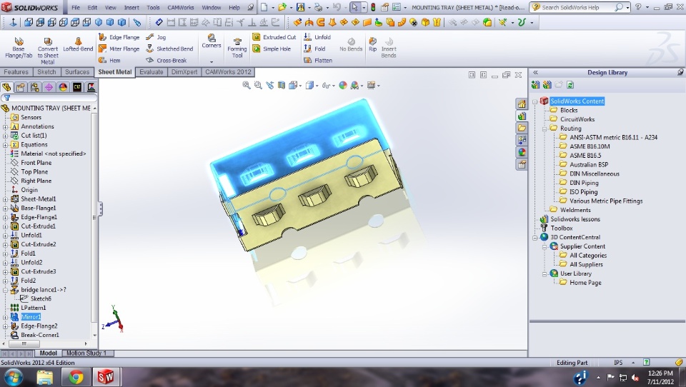Open the Corners tool
The width and height of the screenshot is (686, 387).
pyautogui.click(x=212, y=41)
